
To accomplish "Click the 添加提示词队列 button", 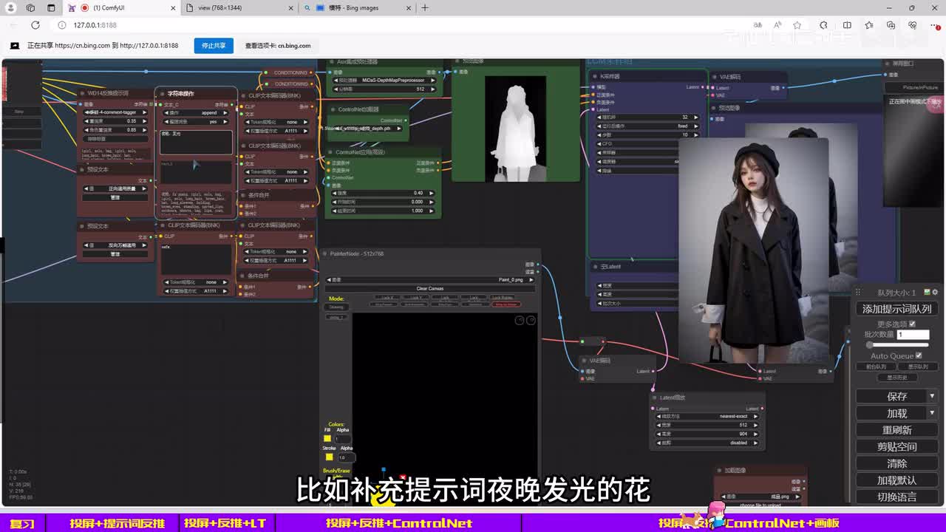I will [x=896, y=309].
